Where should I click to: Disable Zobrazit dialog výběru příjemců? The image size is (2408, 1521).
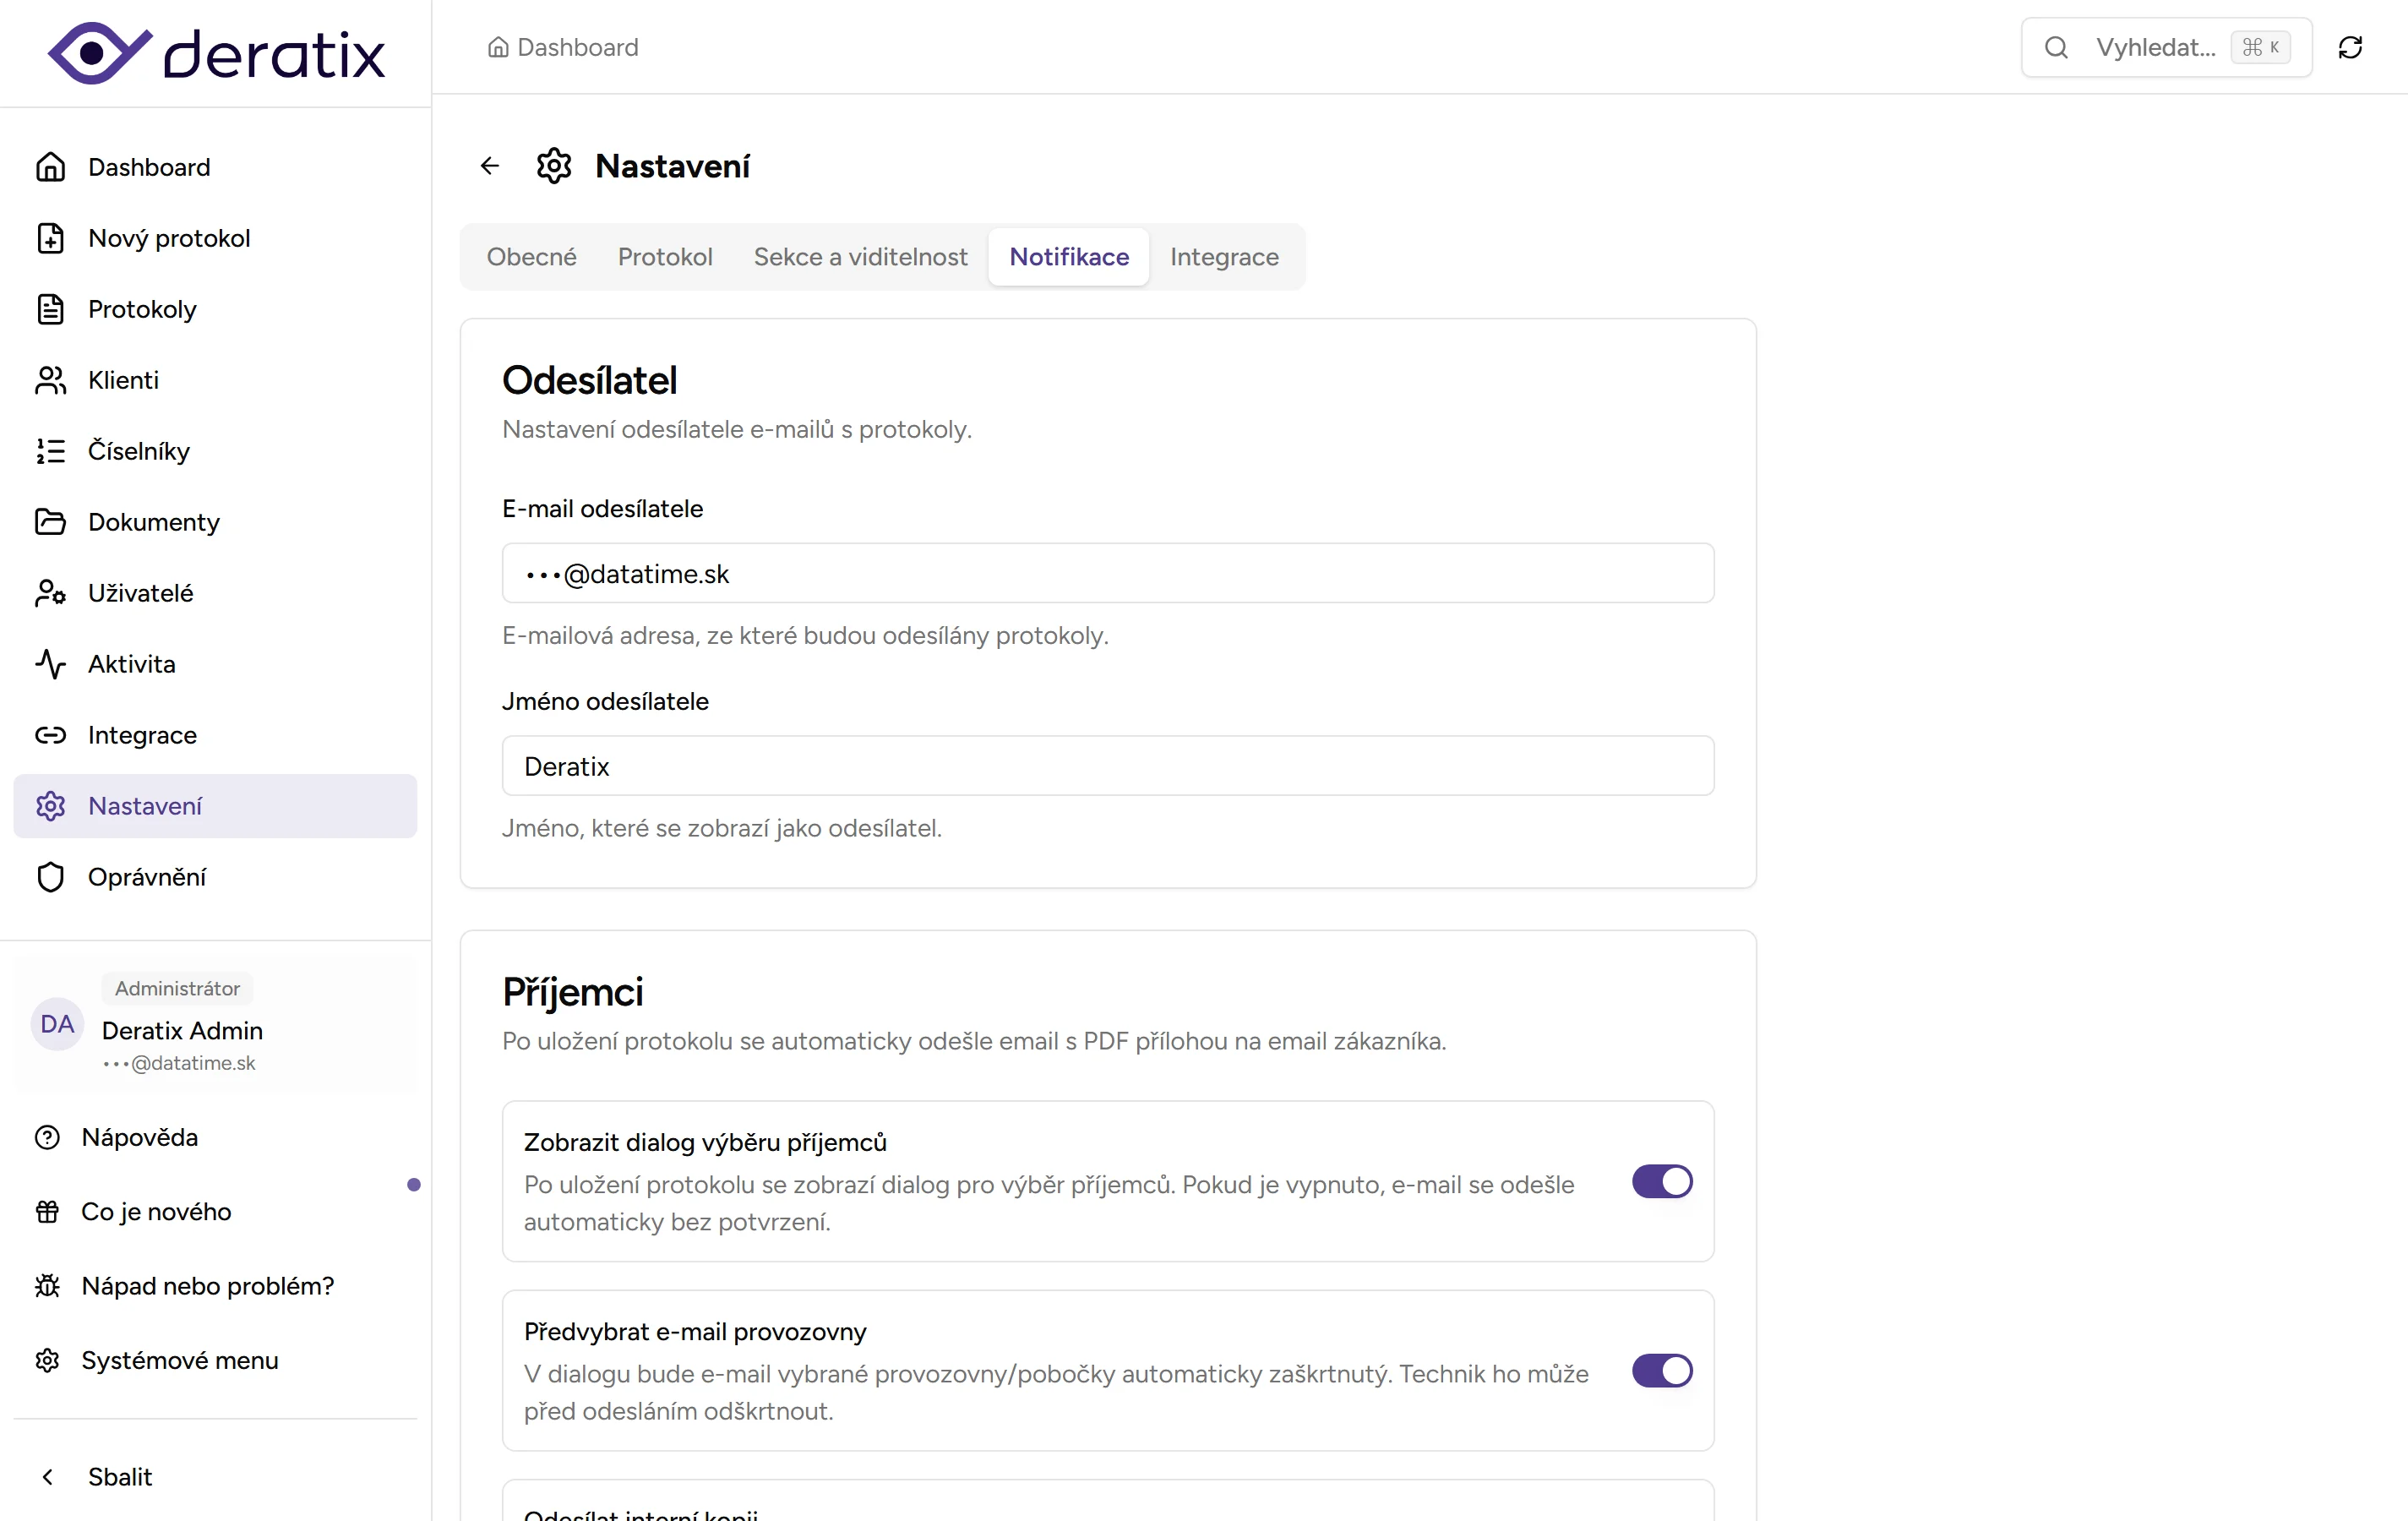point(1661,1182)
